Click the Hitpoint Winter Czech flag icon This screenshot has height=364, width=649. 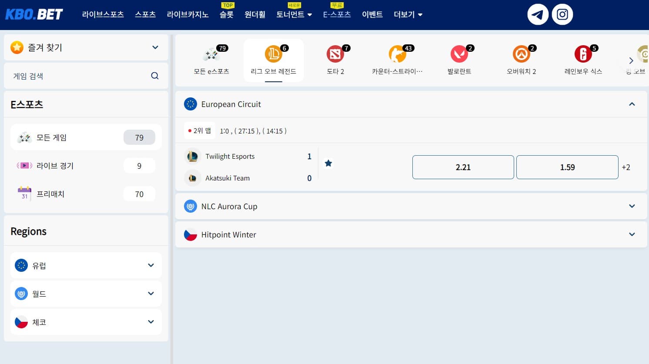pos(191,234)
